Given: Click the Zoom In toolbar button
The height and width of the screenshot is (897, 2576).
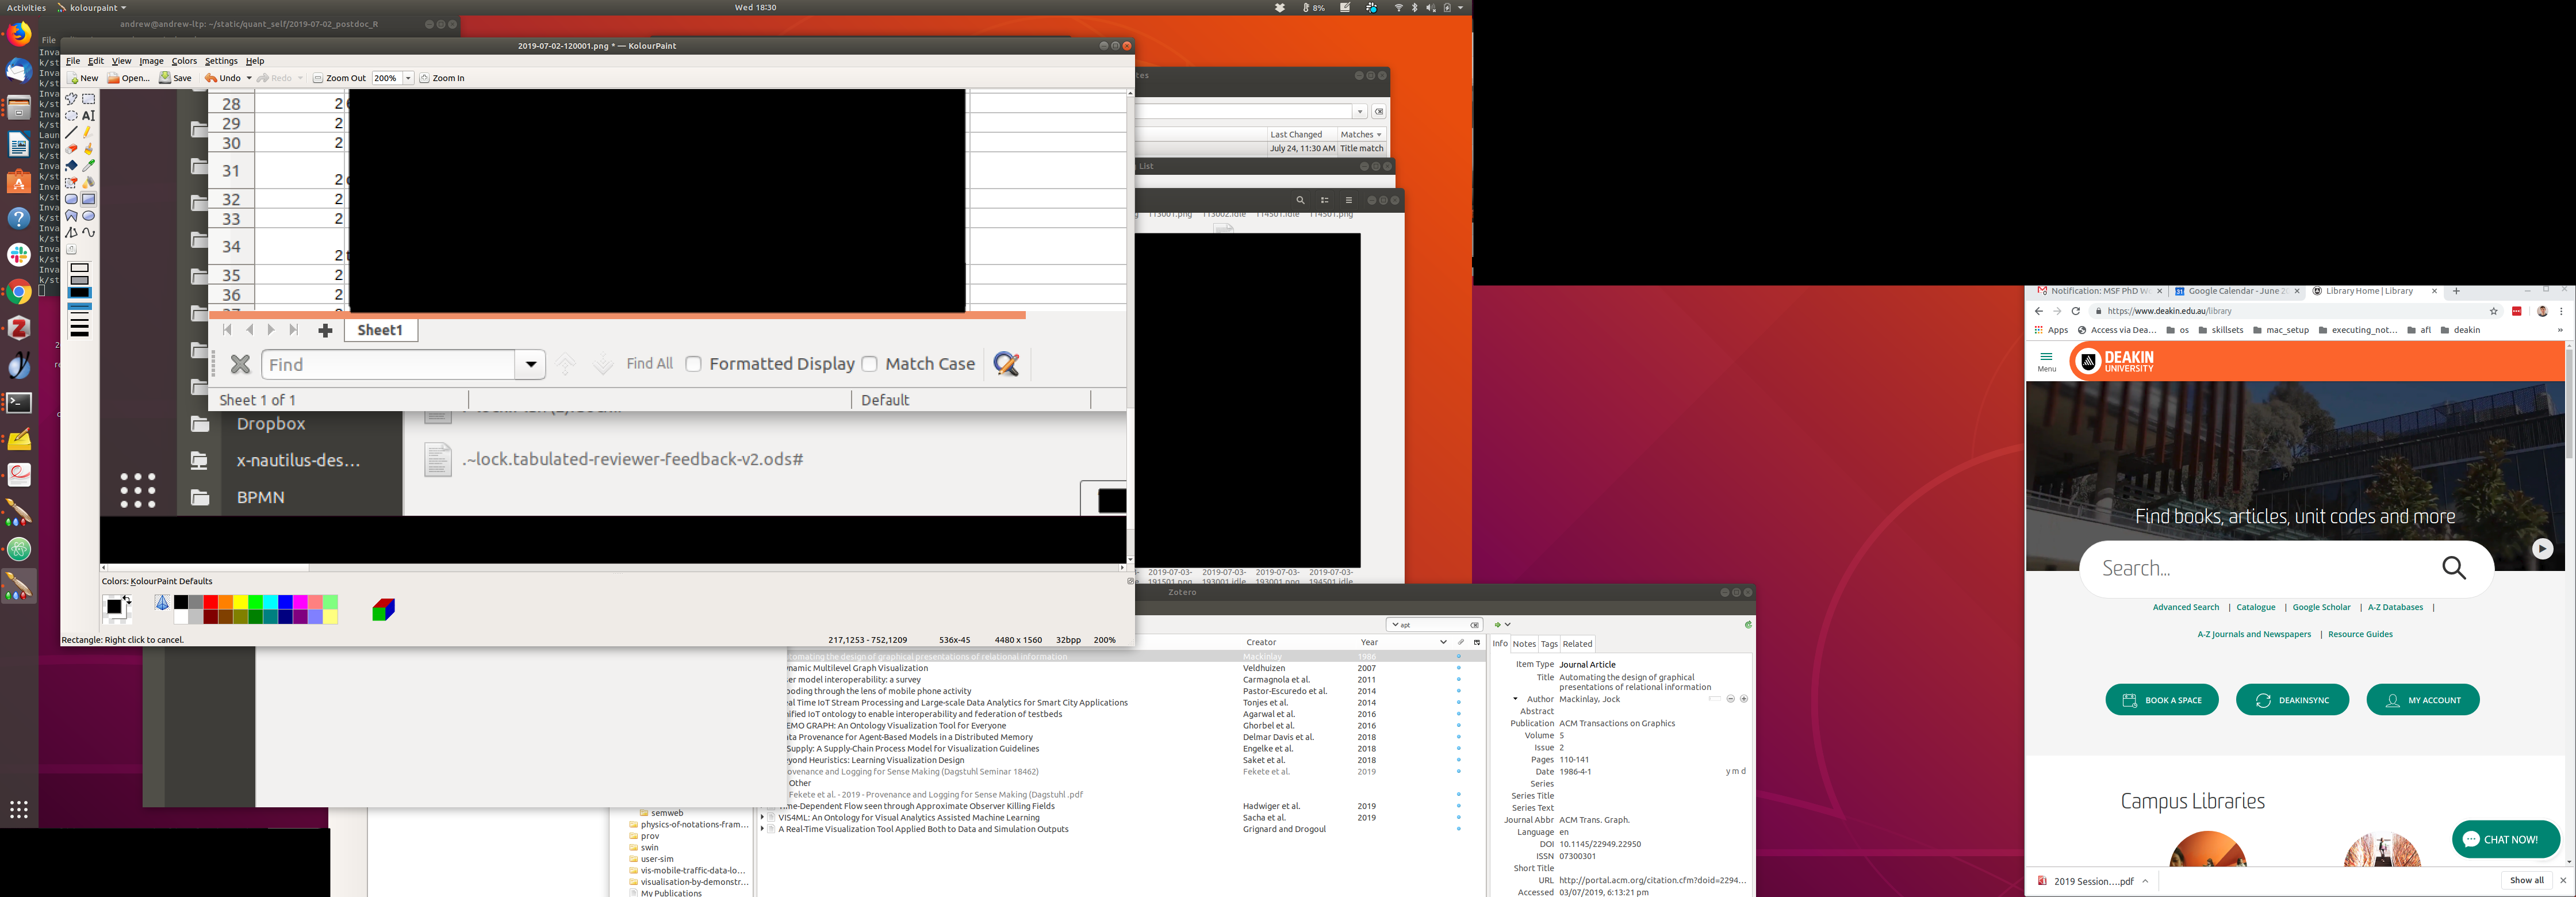Looking at the screenshot, I should click(x=442, y=78).
